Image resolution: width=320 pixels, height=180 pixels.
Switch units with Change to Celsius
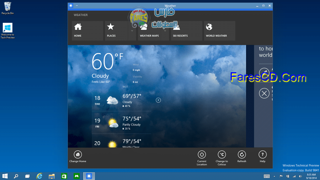coord(222,158)
